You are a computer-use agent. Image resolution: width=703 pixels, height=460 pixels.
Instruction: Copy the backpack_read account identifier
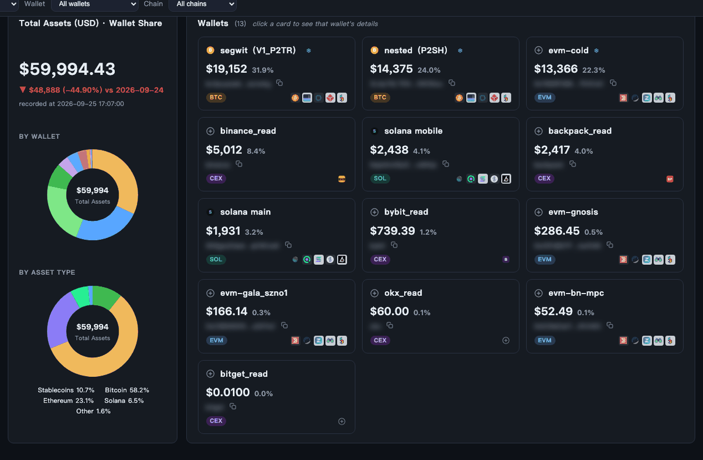(573, 164)
